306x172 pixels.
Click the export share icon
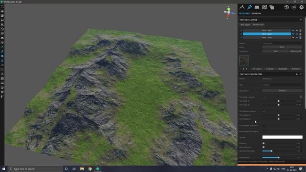click(x=294, y=8)
